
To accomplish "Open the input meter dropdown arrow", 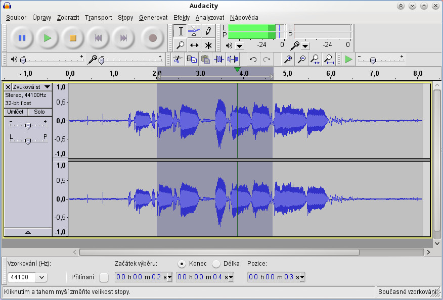I will point(305,46).
